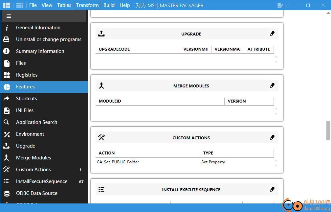Sort by TYPE column header
Image resolution: width=331 pixels, height=212 pixels.
click(x=237, y=153)
